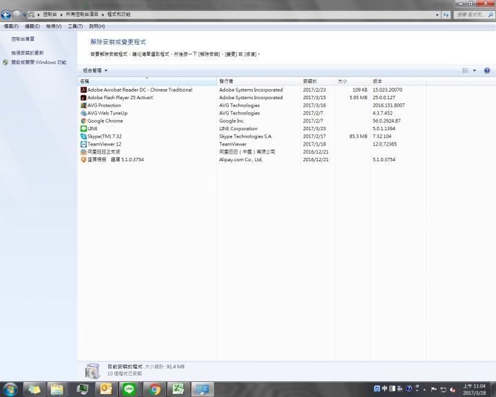
Task: Select the Adobe Acrobat Reader DC name
Action: click(x=140, y=90)
